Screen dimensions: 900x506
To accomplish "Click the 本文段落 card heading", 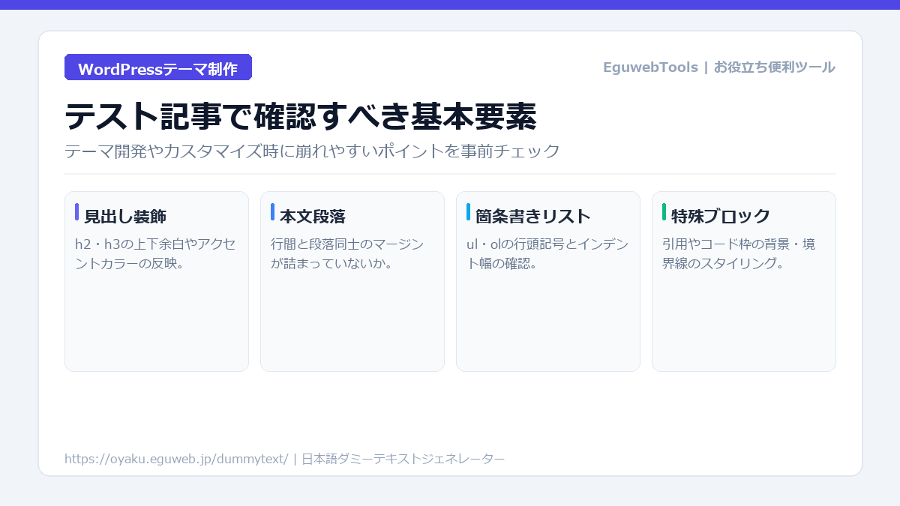I will [313, 217].
